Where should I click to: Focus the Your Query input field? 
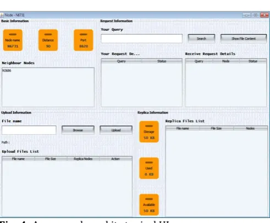pyautogui.click(x=142, y=38)
